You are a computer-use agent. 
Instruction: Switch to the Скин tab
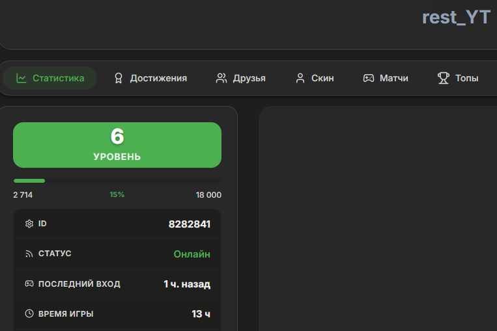(315, 78)
